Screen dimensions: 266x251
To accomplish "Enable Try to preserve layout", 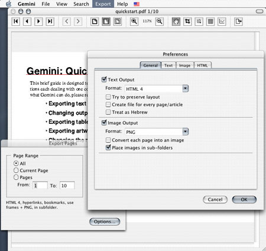I will [108, 97].
